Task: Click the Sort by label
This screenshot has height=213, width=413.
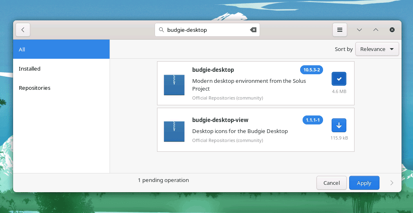Action: point(344,49)
